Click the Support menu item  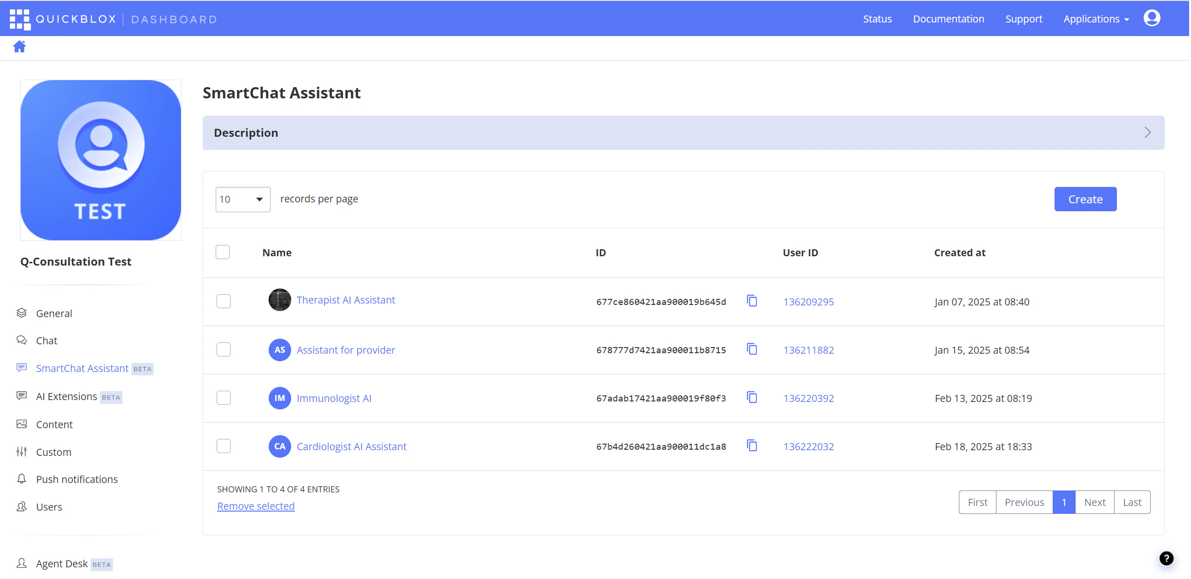1023,19
